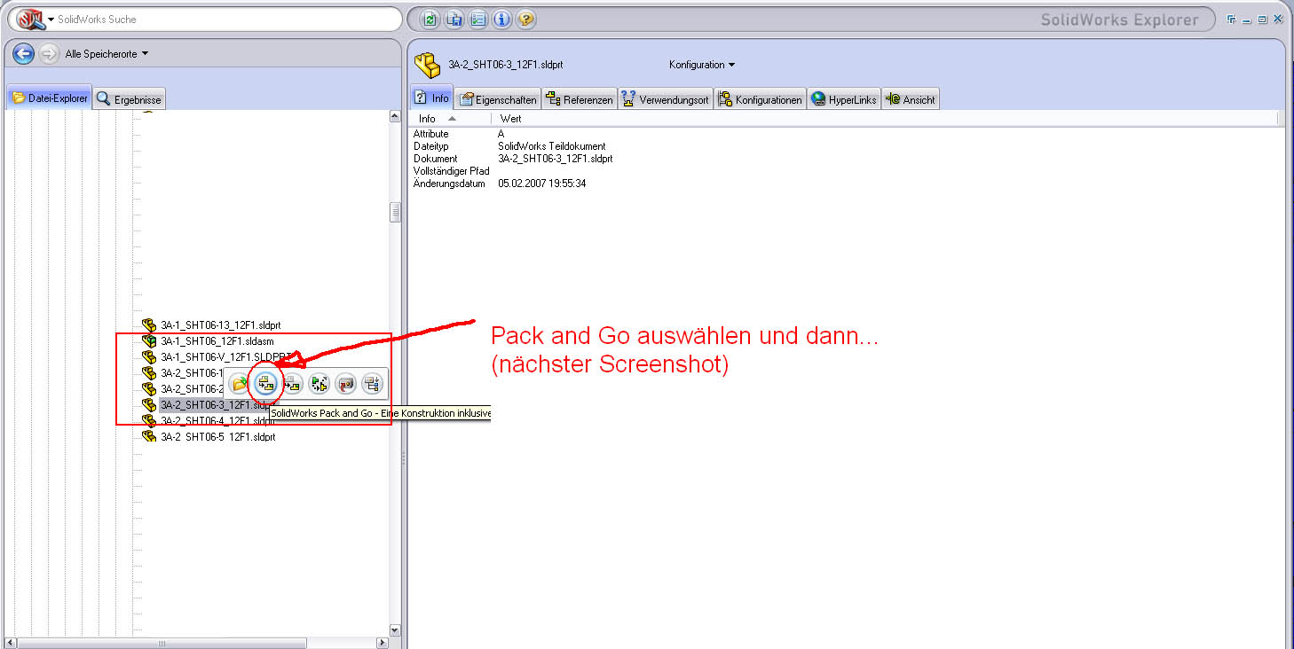The height and width of the screenshot is (649, 1294).
Task: Switch to the Datei-Explorer tab
Action: click(51, 98)
